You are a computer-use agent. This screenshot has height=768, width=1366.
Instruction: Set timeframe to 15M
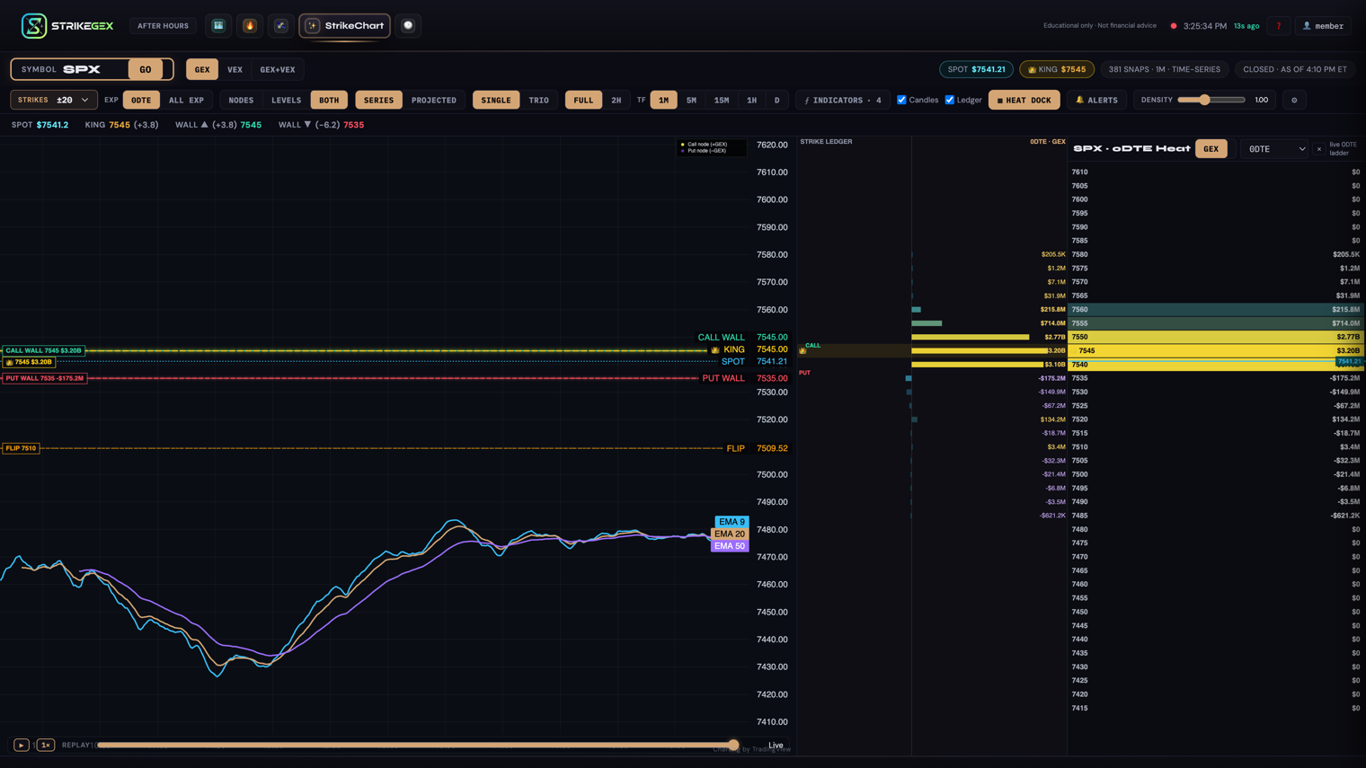[722, 100]
